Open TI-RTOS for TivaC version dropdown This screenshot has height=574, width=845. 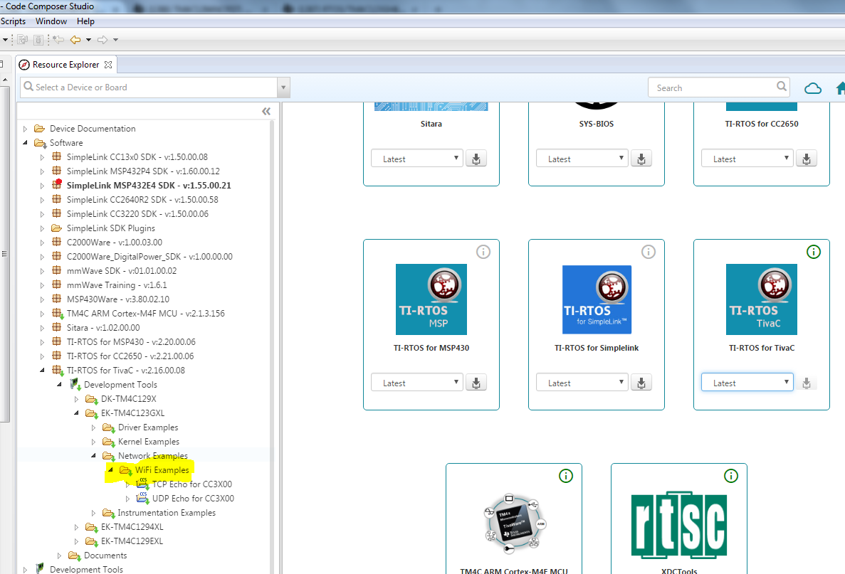coord(747,383)
